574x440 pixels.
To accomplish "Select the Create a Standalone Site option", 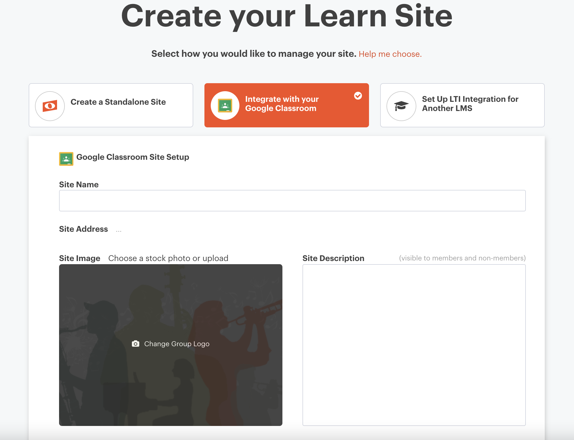I will (x=111, y=105).
